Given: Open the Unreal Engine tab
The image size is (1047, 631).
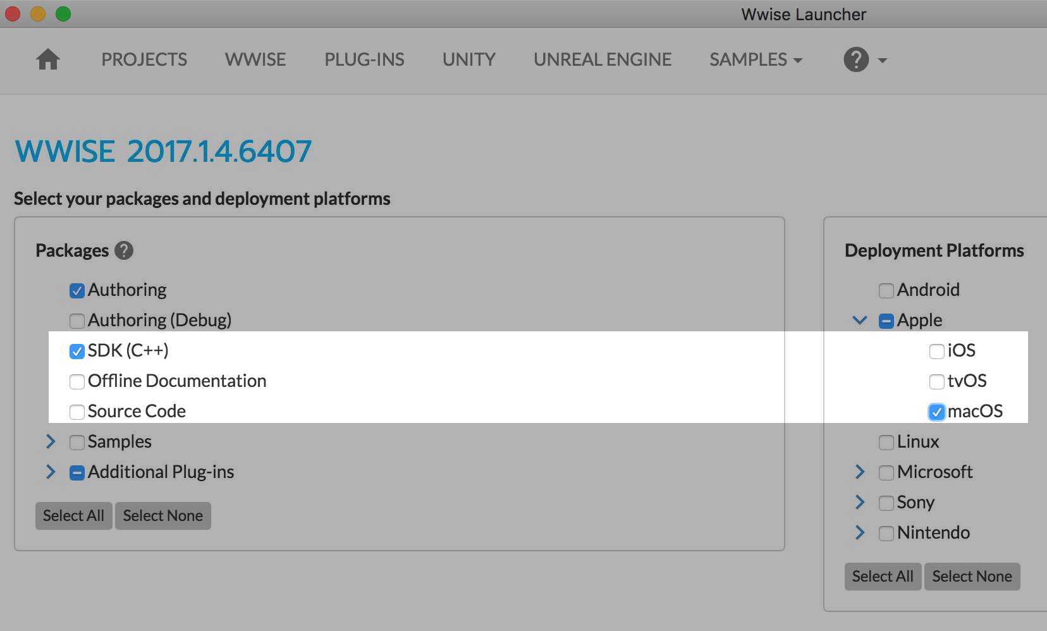Looking at the screenshot, I should pyautogui.click(x=602, y=60).
